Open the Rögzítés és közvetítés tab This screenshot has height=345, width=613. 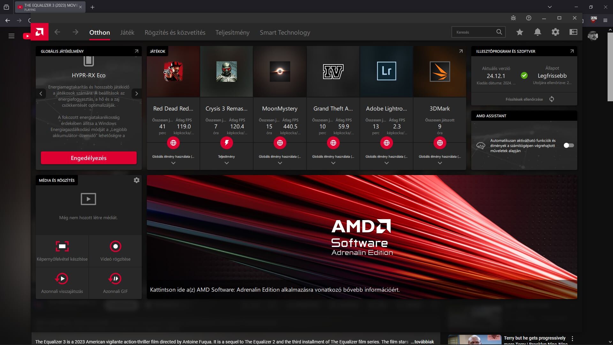pyautogui.click(x=175, y=32)
